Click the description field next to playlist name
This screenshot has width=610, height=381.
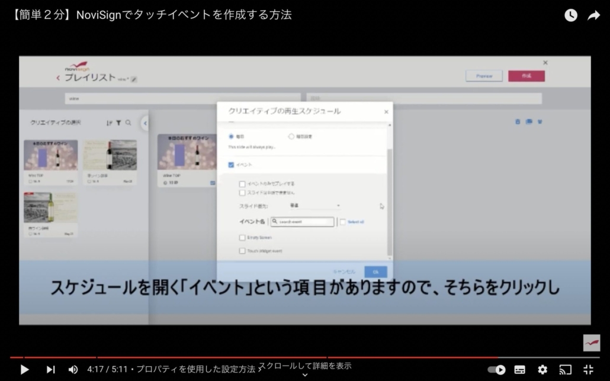(424, 98)
